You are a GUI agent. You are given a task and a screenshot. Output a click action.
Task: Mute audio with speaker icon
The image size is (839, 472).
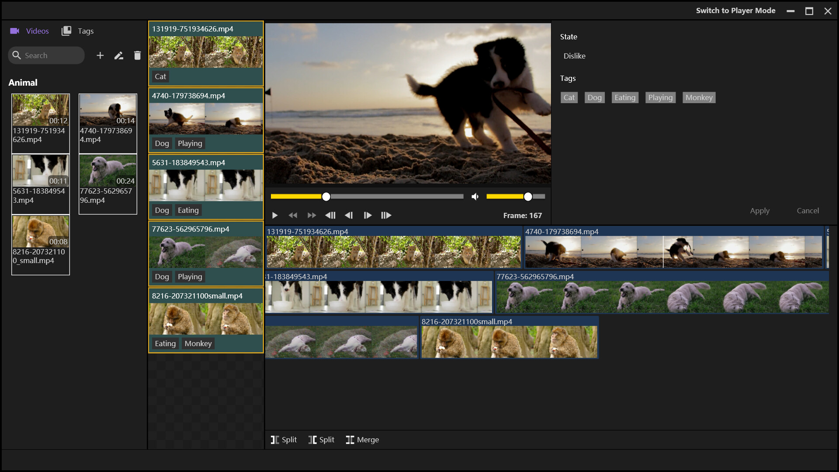tap(475, 197)
